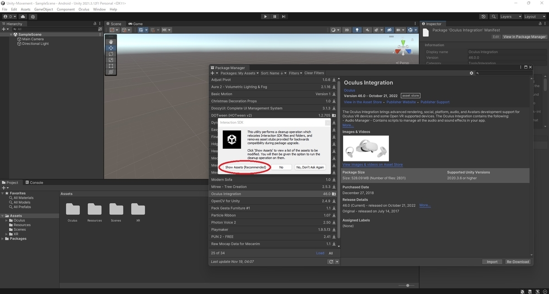Expand the Oculus folder tree item

[x=7, y=220]
